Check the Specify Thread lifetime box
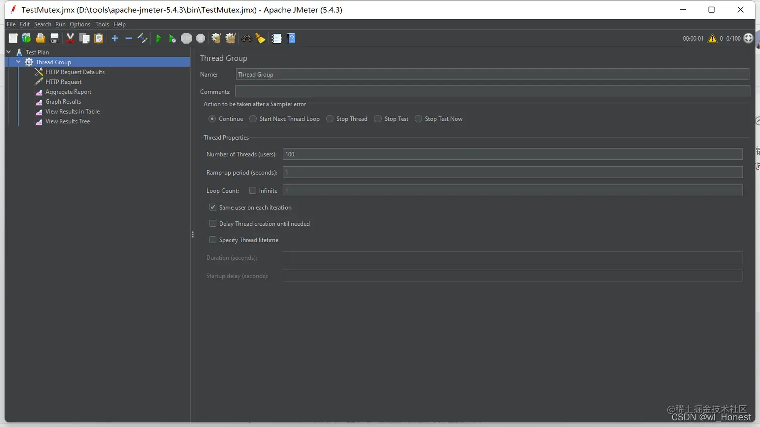The height and width of the screenshot is (427, 760). point(213,240)
